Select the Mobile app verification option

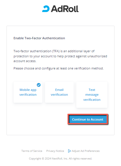[x=28, y=92]
